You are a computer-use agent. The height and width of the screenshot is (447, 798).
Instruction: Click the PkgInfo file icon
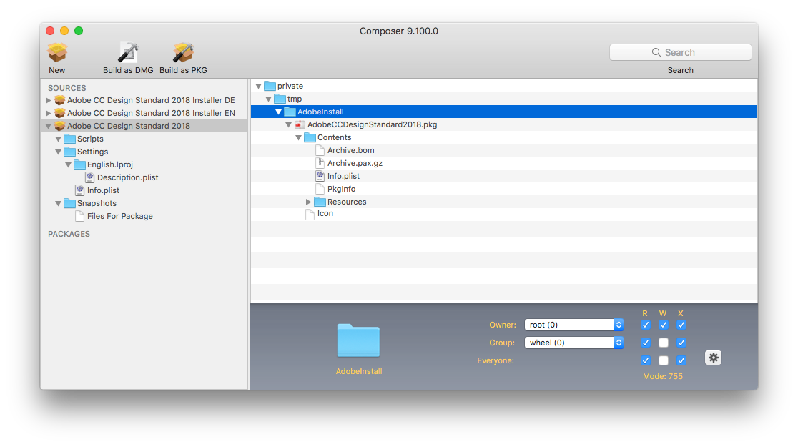click(x=320, y=189)
